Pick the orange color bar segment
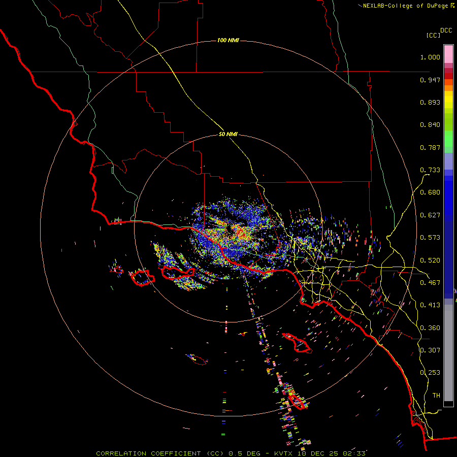The image size is (457, 457). click(x=448, y=88)
